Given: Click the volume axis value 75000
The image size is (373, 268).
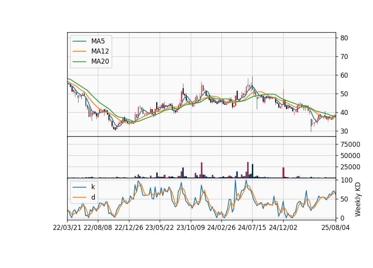Looking at the screenshot, I should [350, 144].
